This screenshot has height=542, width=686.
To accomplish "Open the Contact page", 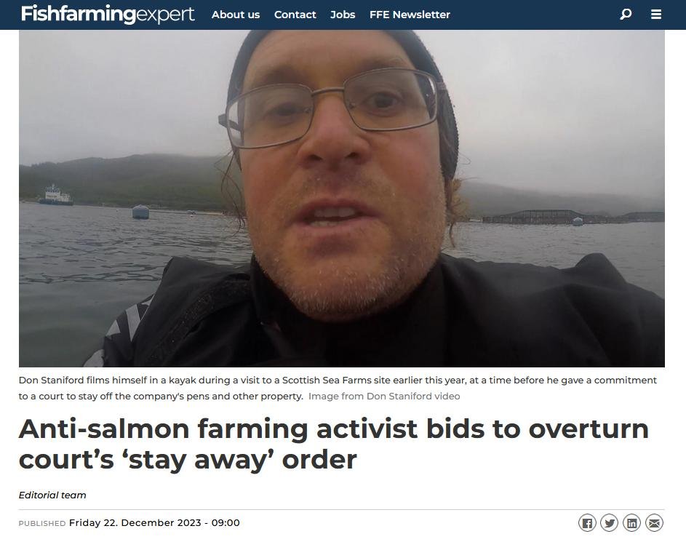I will [295, 15].
